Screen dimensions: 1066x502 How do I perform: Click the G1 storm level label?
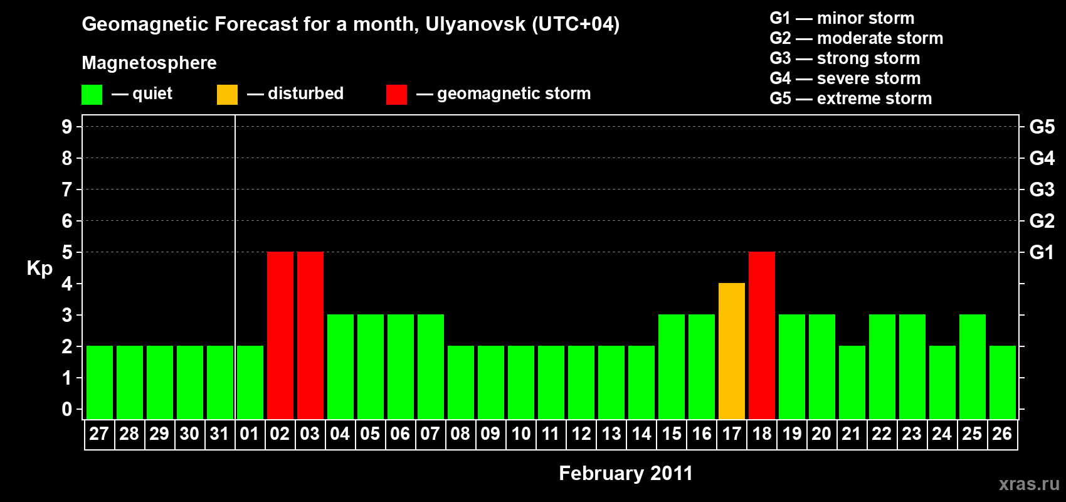click(1042, 252)
